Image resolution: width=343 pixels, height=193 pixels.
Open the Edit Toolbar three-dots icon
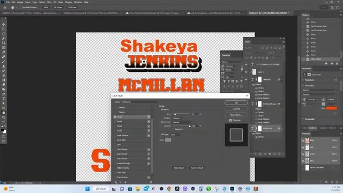[4, 122]
